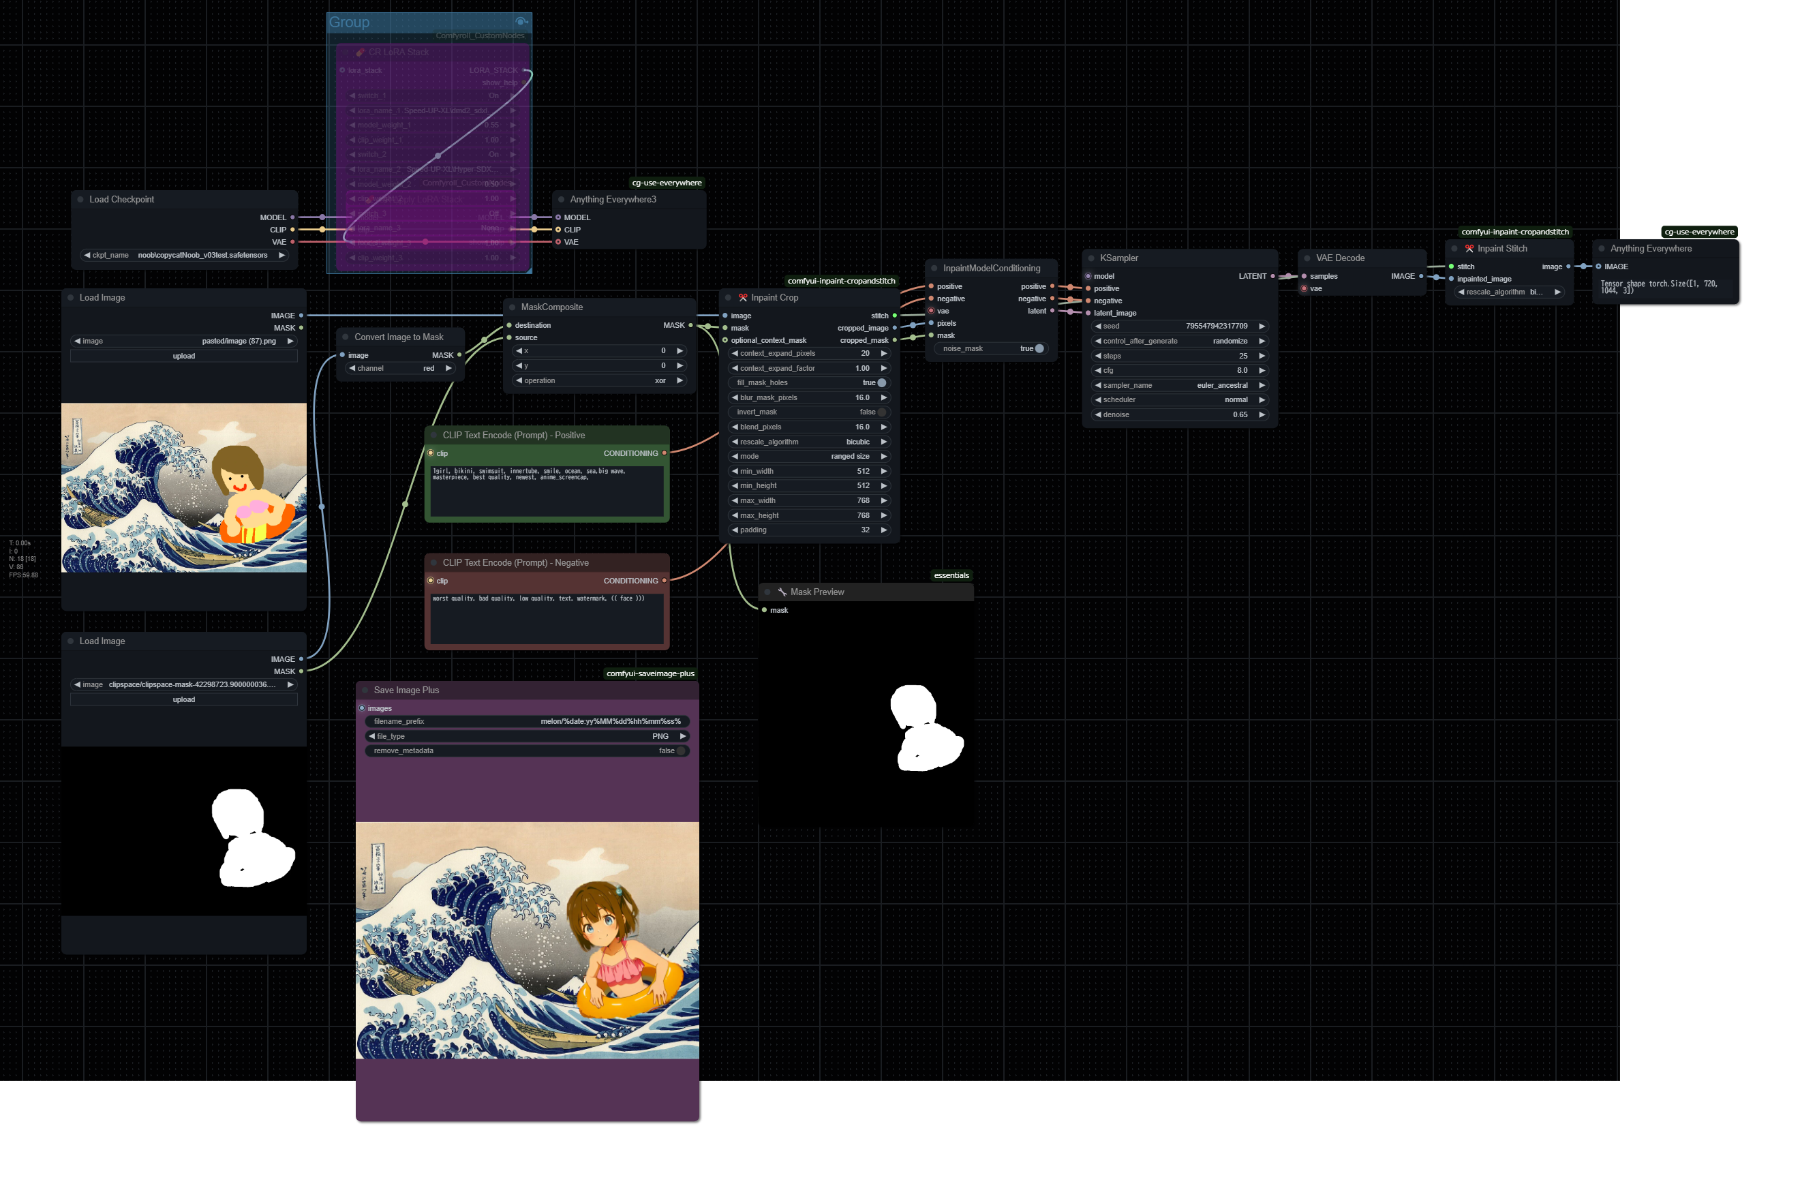Click the collapse dot on MaskComposite node
The height and width of the screenshot is (1201, 1800).
[x=513, y=307]
